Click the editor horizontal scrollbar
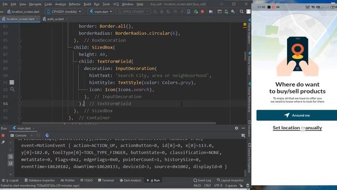This screenshot has height=190, width=337. [x=118, y=123]
